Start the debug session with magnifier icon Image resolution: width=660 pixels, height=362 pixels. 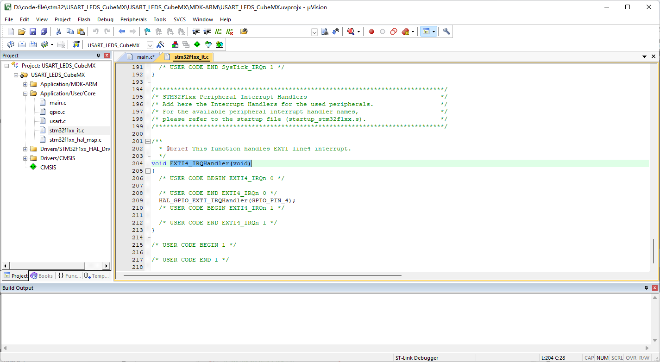[x=351, y=31]
